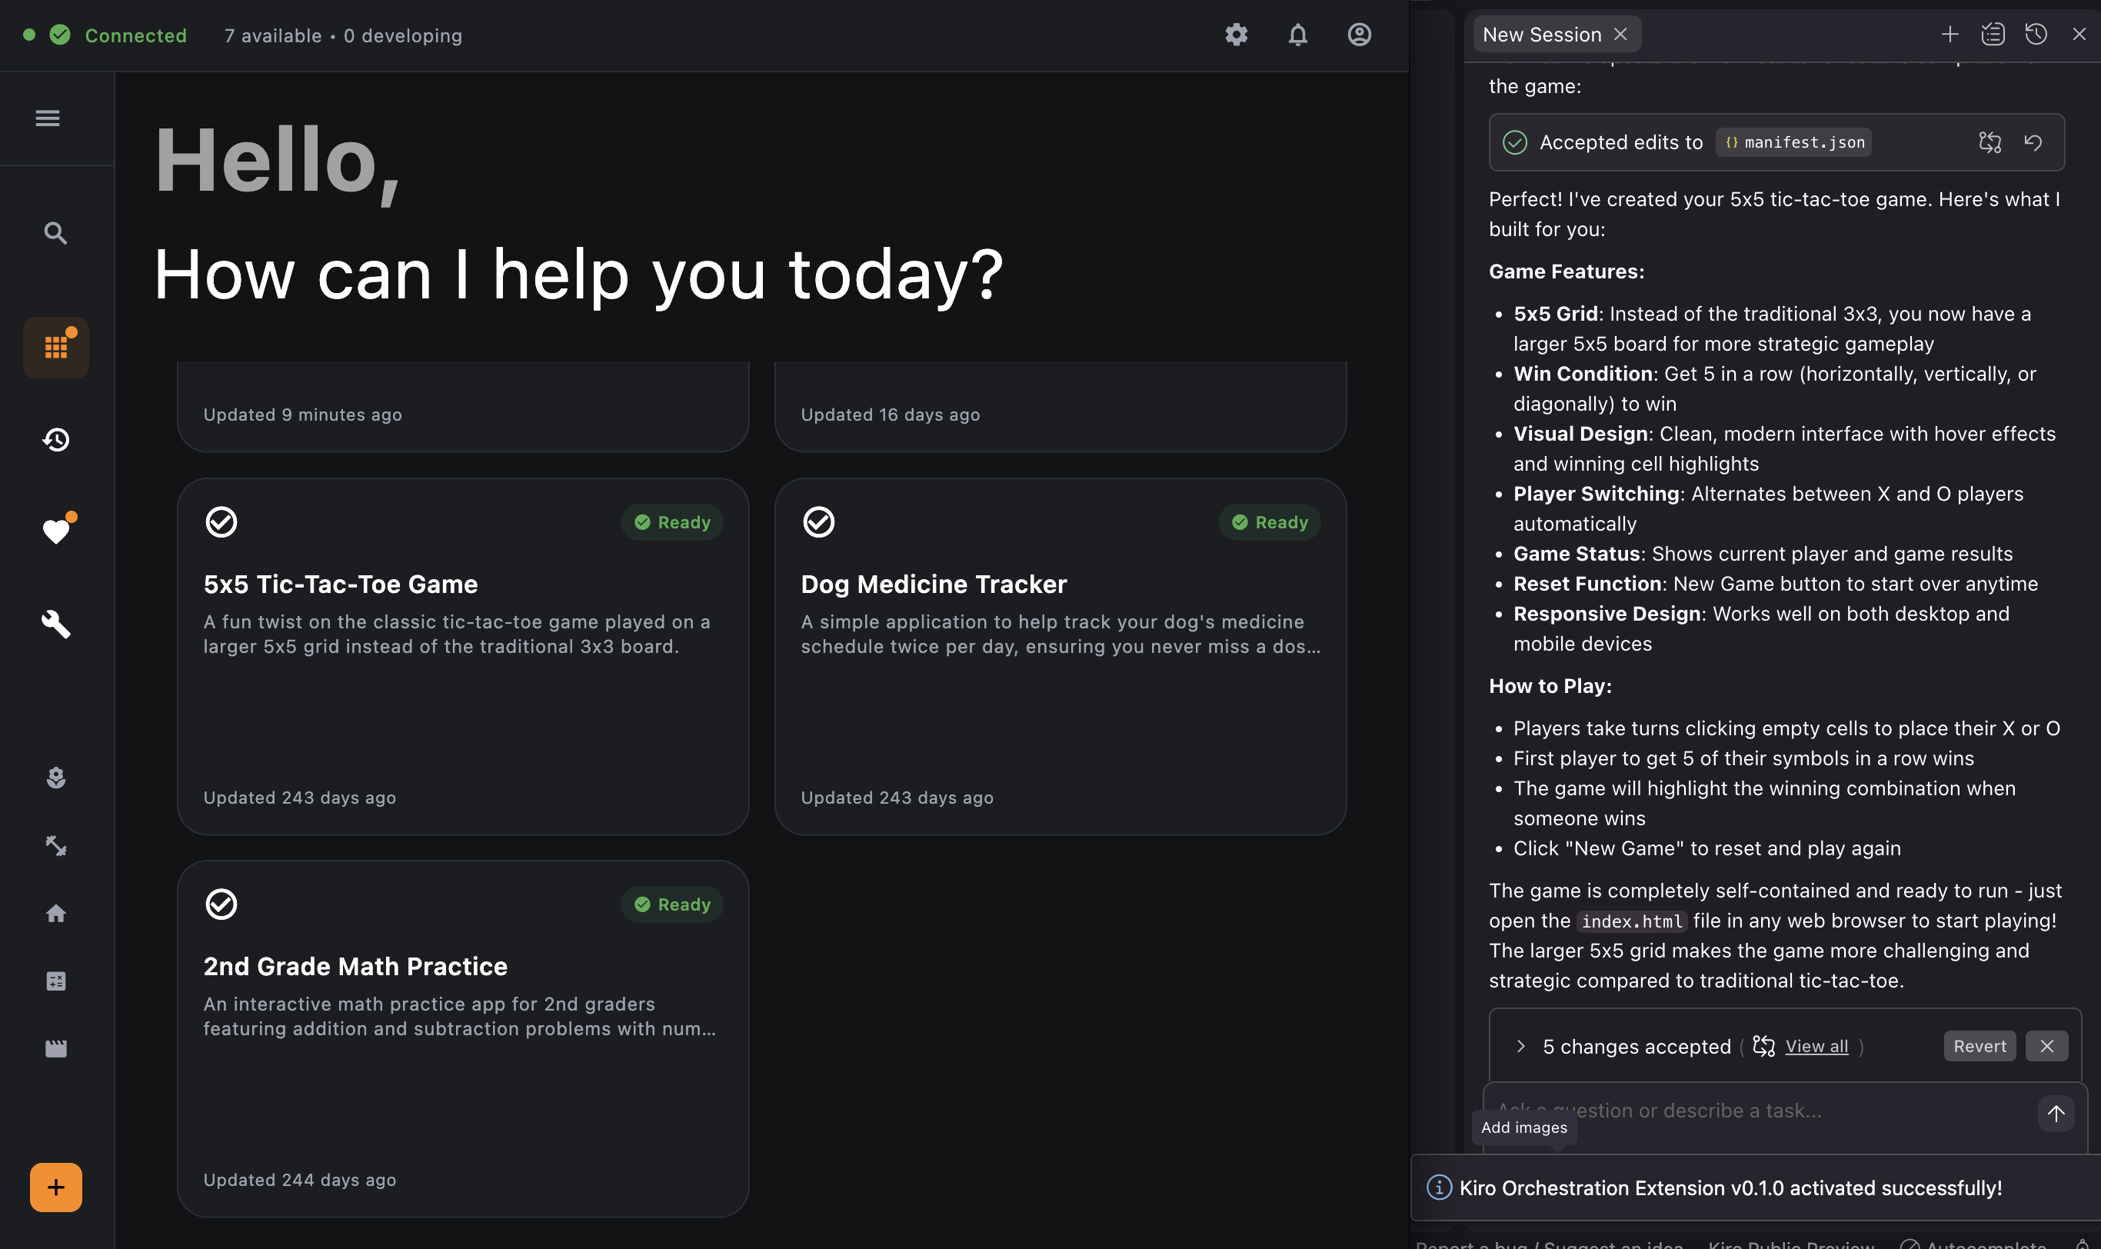Open the history clock icon in the sidebar
Screen dimensions: 2101x1249
(x=55, y=439)
